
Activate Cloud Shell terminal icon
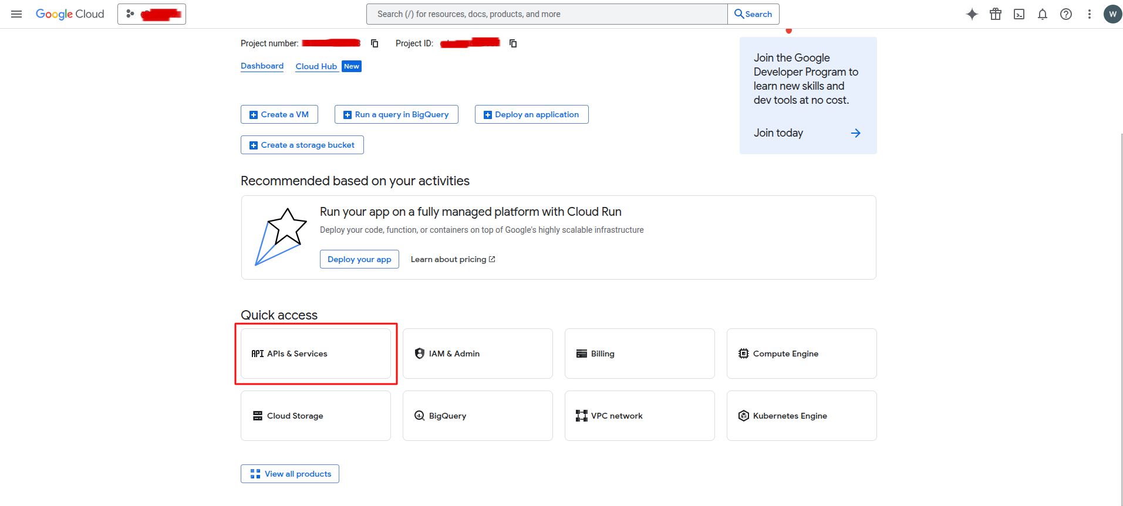[1019, 14]
